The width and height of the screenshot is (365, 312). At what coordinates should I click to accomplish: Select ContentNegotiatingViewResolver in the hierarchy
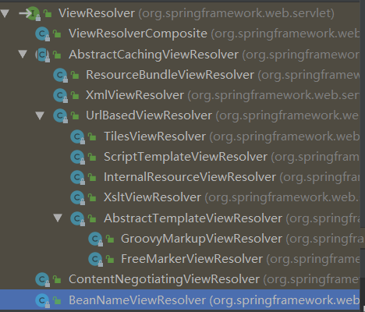[164, 279]
